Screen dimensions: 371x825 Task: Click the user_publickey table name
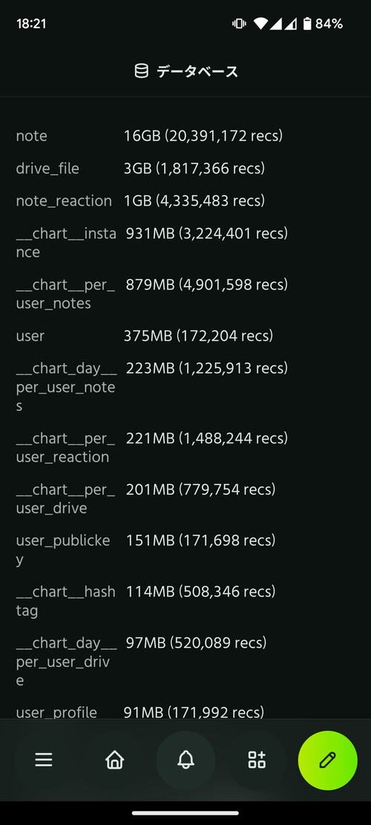(x=63, y=550)
